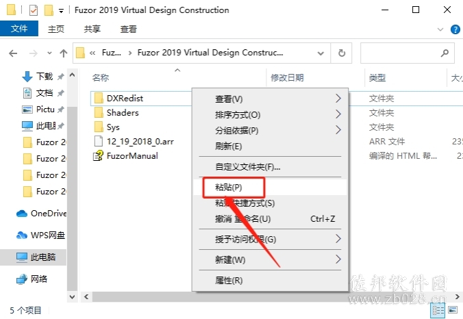
Task: Choose 撤消 重命名(U) option
Action: coord(270,219)
